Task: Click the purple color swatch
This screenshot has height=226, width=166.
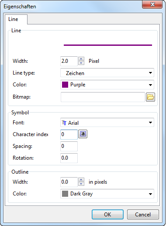Action: click(65, 85)
